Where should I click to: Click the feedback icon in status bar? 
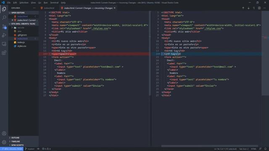(260, 149)
